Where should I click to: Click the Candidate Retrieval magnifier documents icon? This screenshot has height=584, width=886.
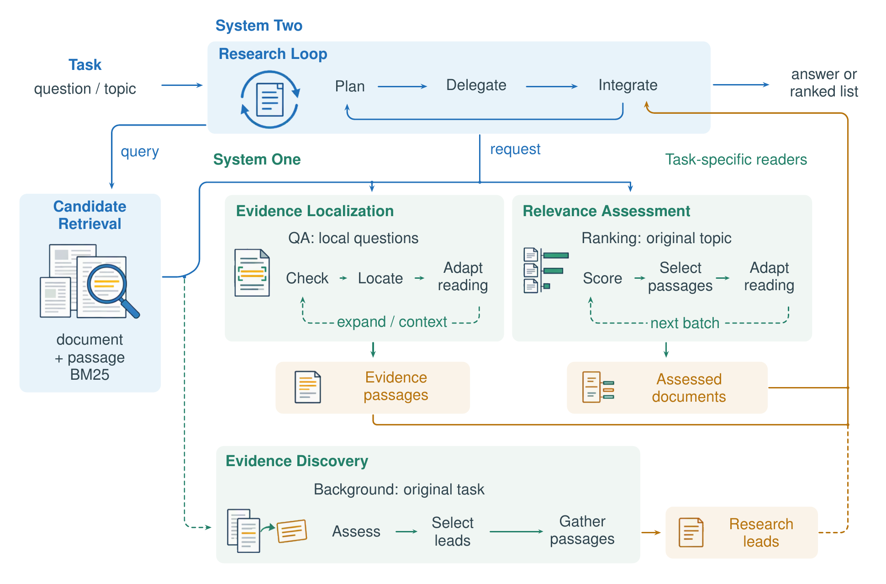click(x=90, y=281)
